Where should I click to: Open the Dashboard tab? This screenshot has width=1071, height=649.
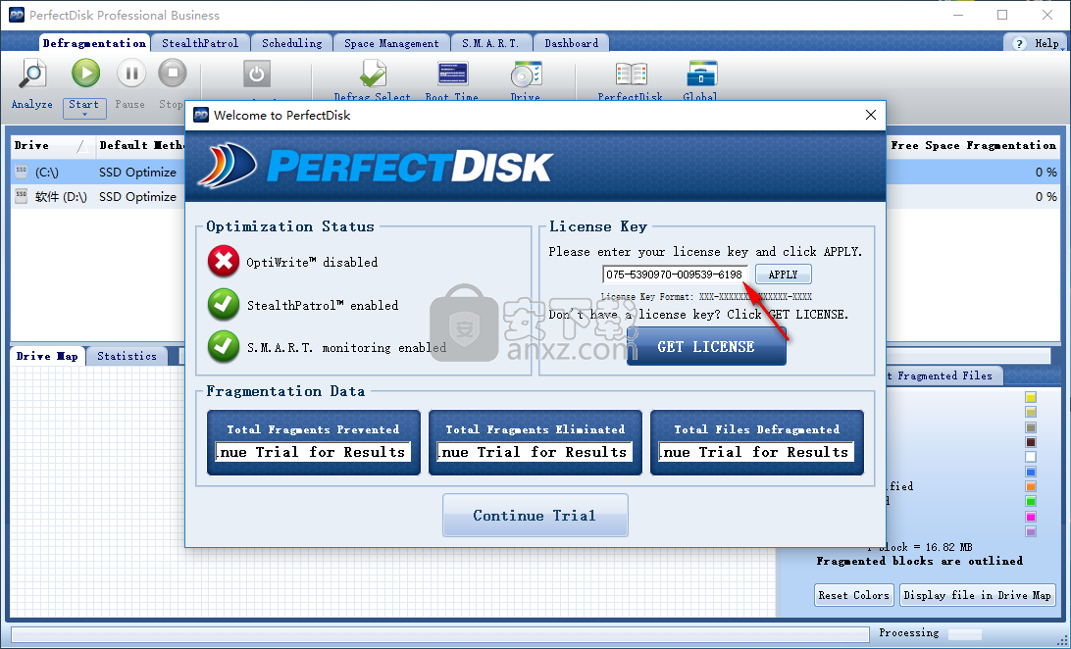click(x=571, y=43)
